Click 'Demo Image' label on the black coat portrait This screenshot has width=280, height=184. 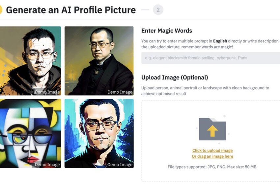[120, 92]
